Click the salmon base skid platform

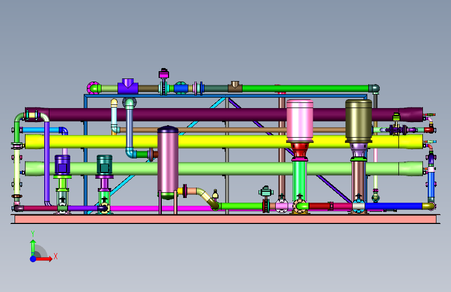coord(226,219)
